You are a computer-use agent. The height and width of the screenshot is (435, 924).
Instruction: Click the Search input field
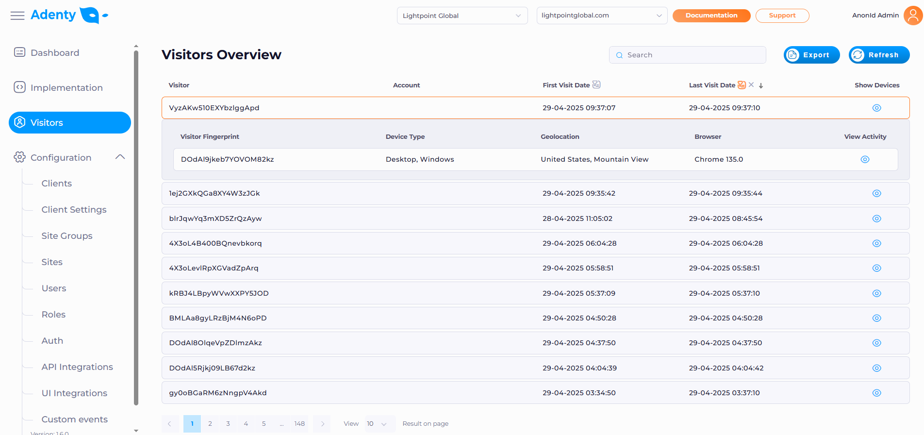[x=687, y=55]
